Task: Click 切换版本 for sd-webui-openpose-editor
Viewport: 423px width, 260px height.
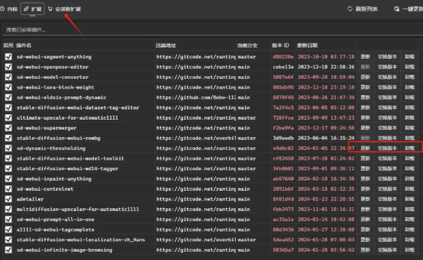Action: point(387,67)
